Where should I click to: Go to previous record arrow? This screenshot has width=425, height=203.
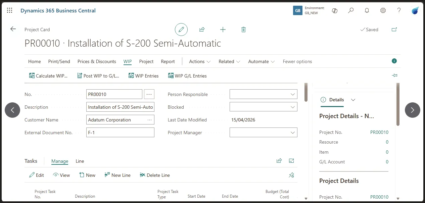pos(12,110)
